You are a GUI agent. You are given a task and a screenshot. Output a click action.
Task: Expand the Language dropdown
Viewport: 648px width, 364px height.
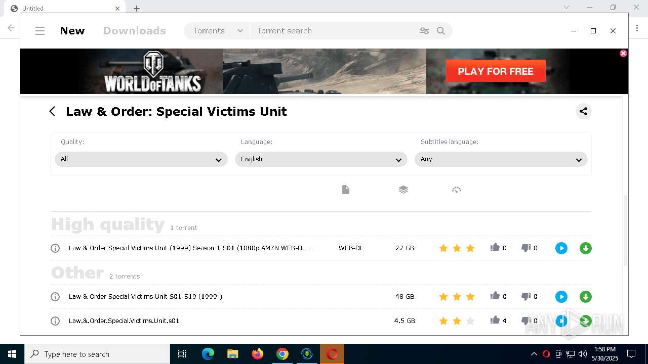point(321,159)
